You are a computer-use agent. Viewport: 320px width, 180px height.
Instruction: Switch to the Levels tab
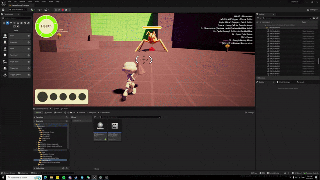pyautogui.click(x=300, y=82)
